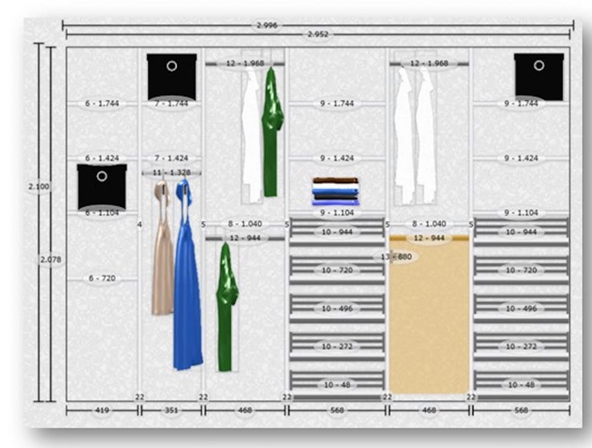Select shelf label 6 - 1.744

coord(102,104)
